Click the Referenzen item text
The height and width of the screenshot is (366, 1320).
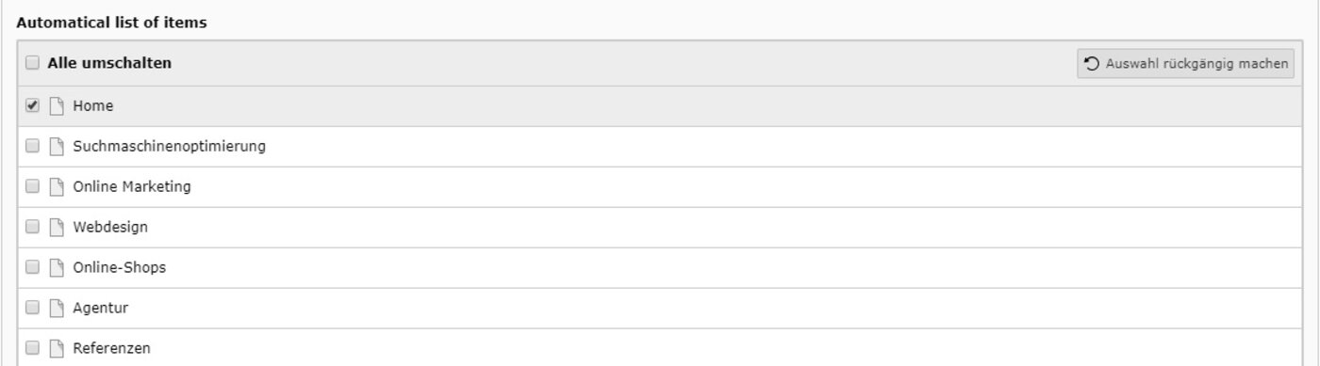pos(111,349)
